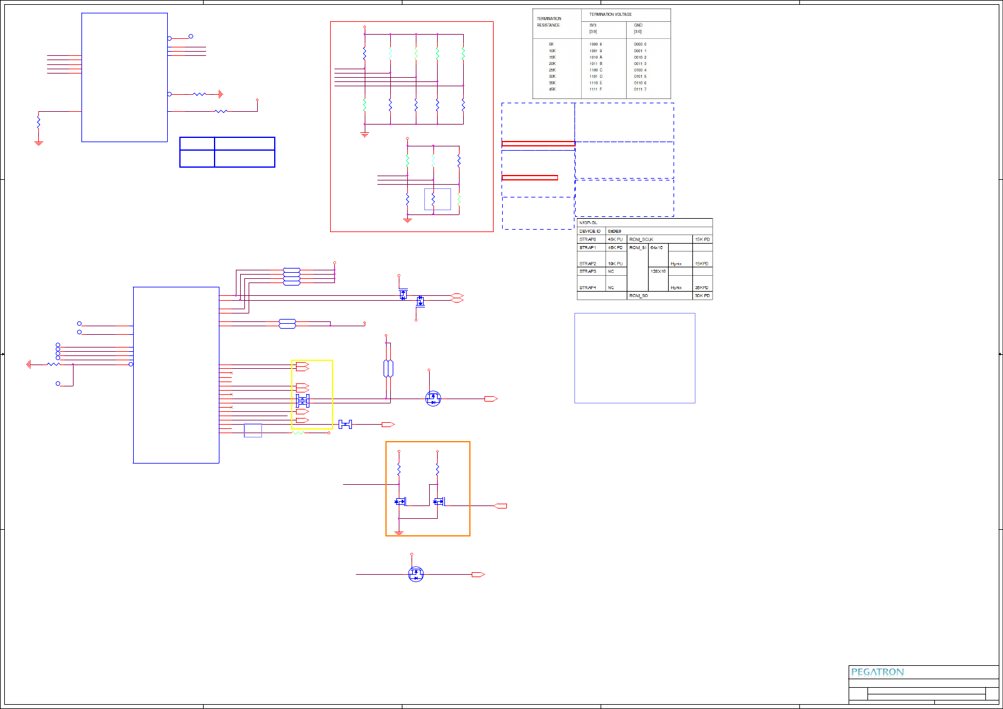Click the "ROM_SO" cell

point(638,296)
